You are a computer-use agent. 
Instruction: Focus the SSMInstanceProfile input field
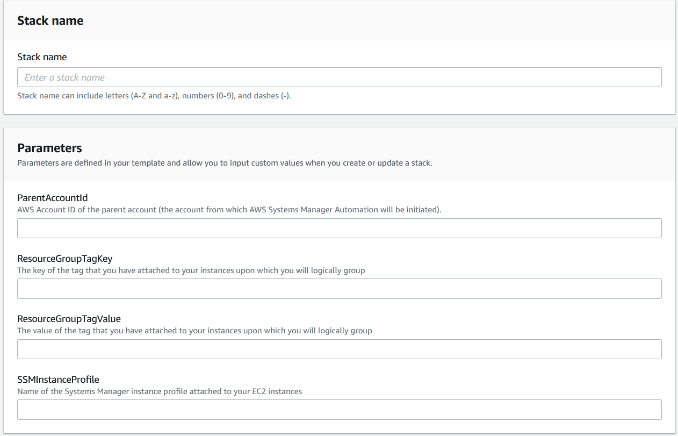(338, 410)
